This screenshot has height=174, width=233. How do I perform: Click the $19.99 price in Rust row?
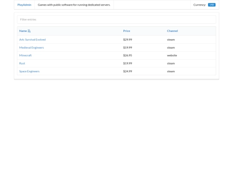[128, 63]
